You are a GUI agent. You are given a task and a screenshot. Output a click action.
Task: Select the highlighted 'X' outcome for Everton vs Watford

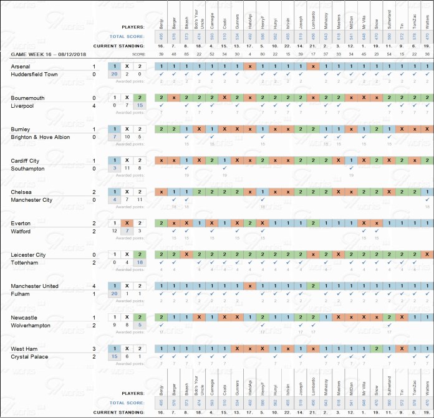click(127, 223)
